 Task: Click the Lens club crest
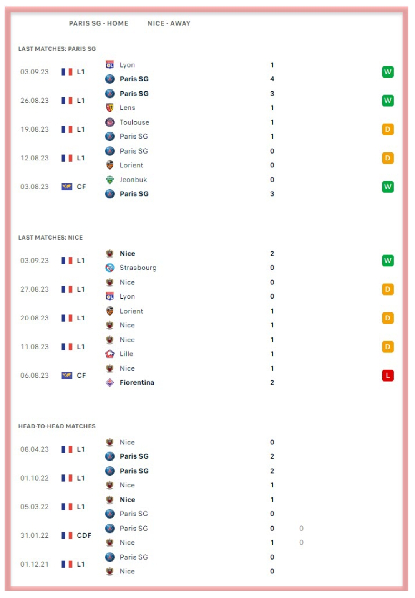[x=110, y=107]
